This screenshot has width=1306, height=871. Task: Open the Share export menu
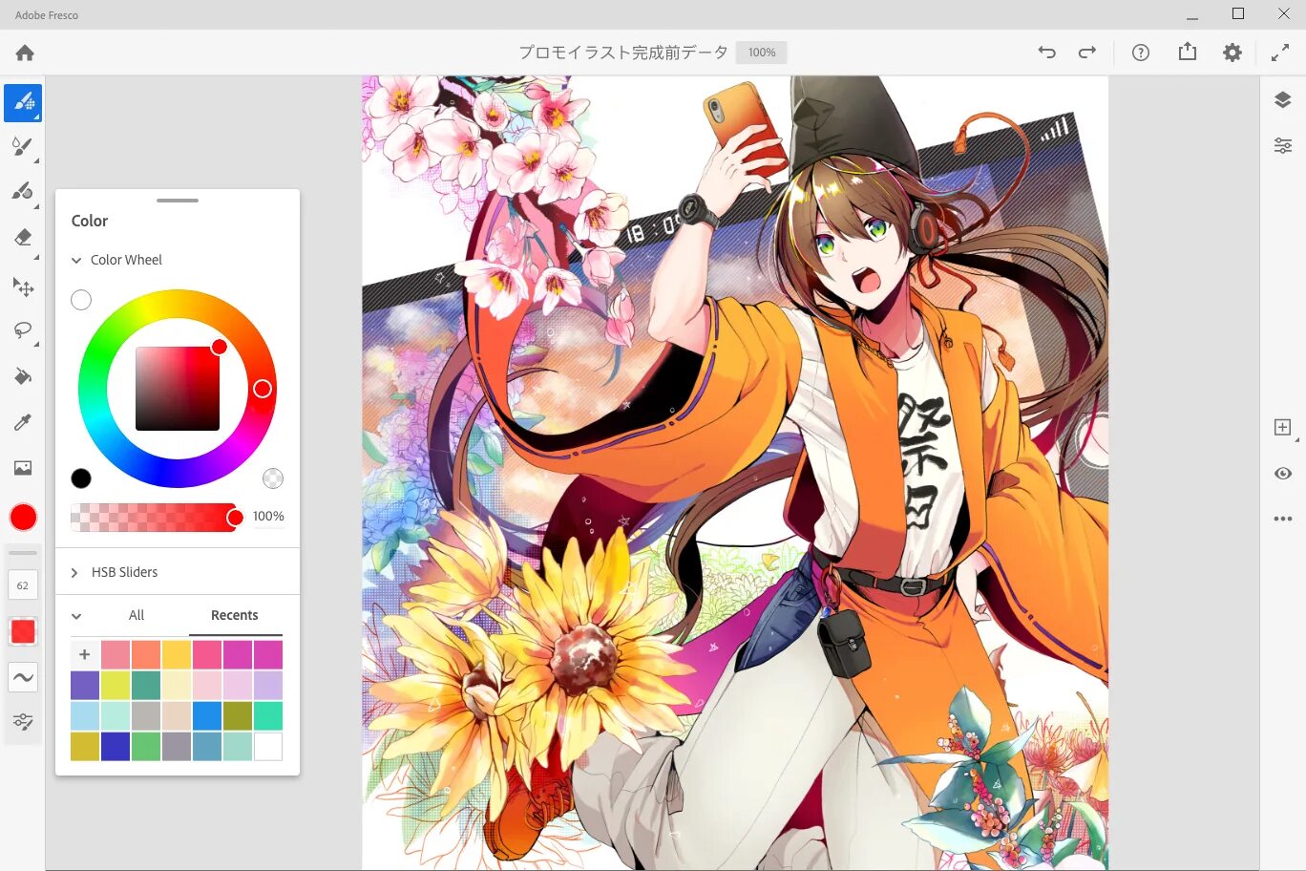[1188, 52]
